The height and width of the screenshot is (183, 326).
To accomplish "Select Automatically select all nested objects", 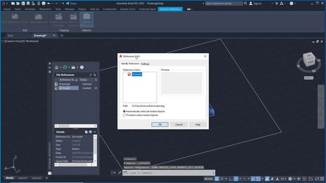I will (144, 111).
